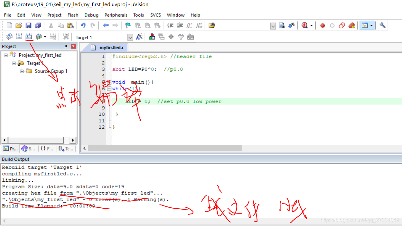Open the Peripherals menu

pos(116,15)
